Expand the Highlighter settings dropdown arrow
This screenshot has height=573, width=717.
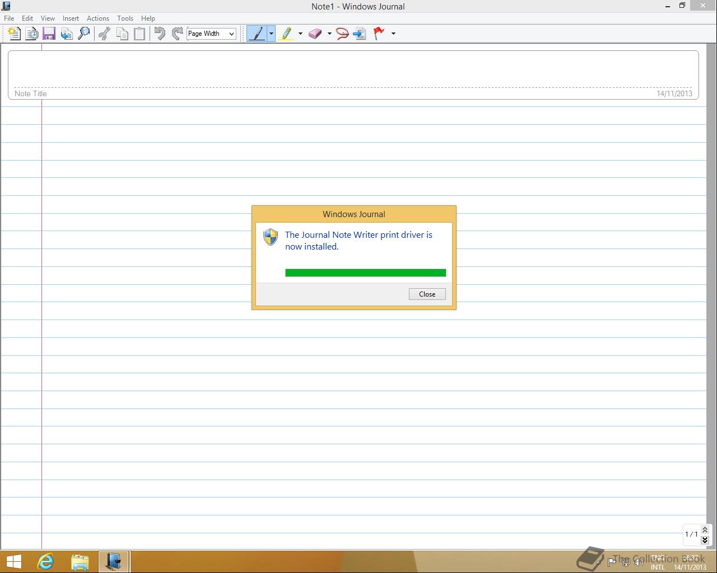pyautogui.click(x=300, y=34)
